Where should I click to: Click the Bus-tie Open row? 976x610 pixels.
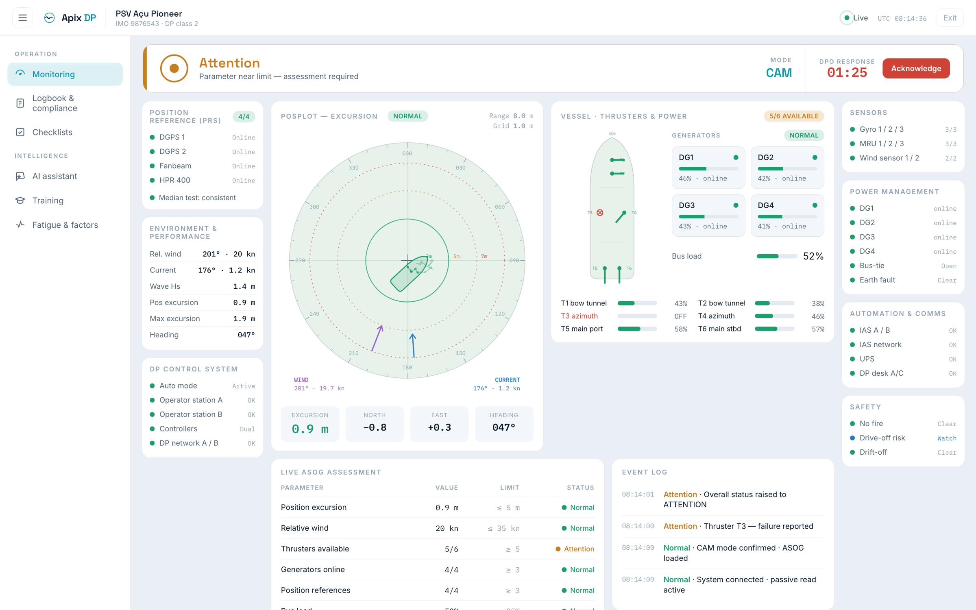pos(903,266)
